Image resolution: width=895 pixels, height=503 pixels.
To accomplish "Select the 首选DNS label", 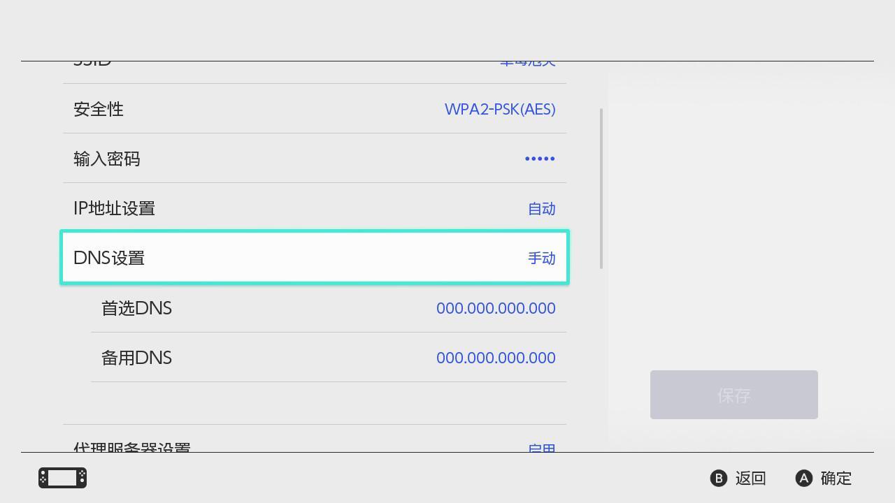I will 136,308.
